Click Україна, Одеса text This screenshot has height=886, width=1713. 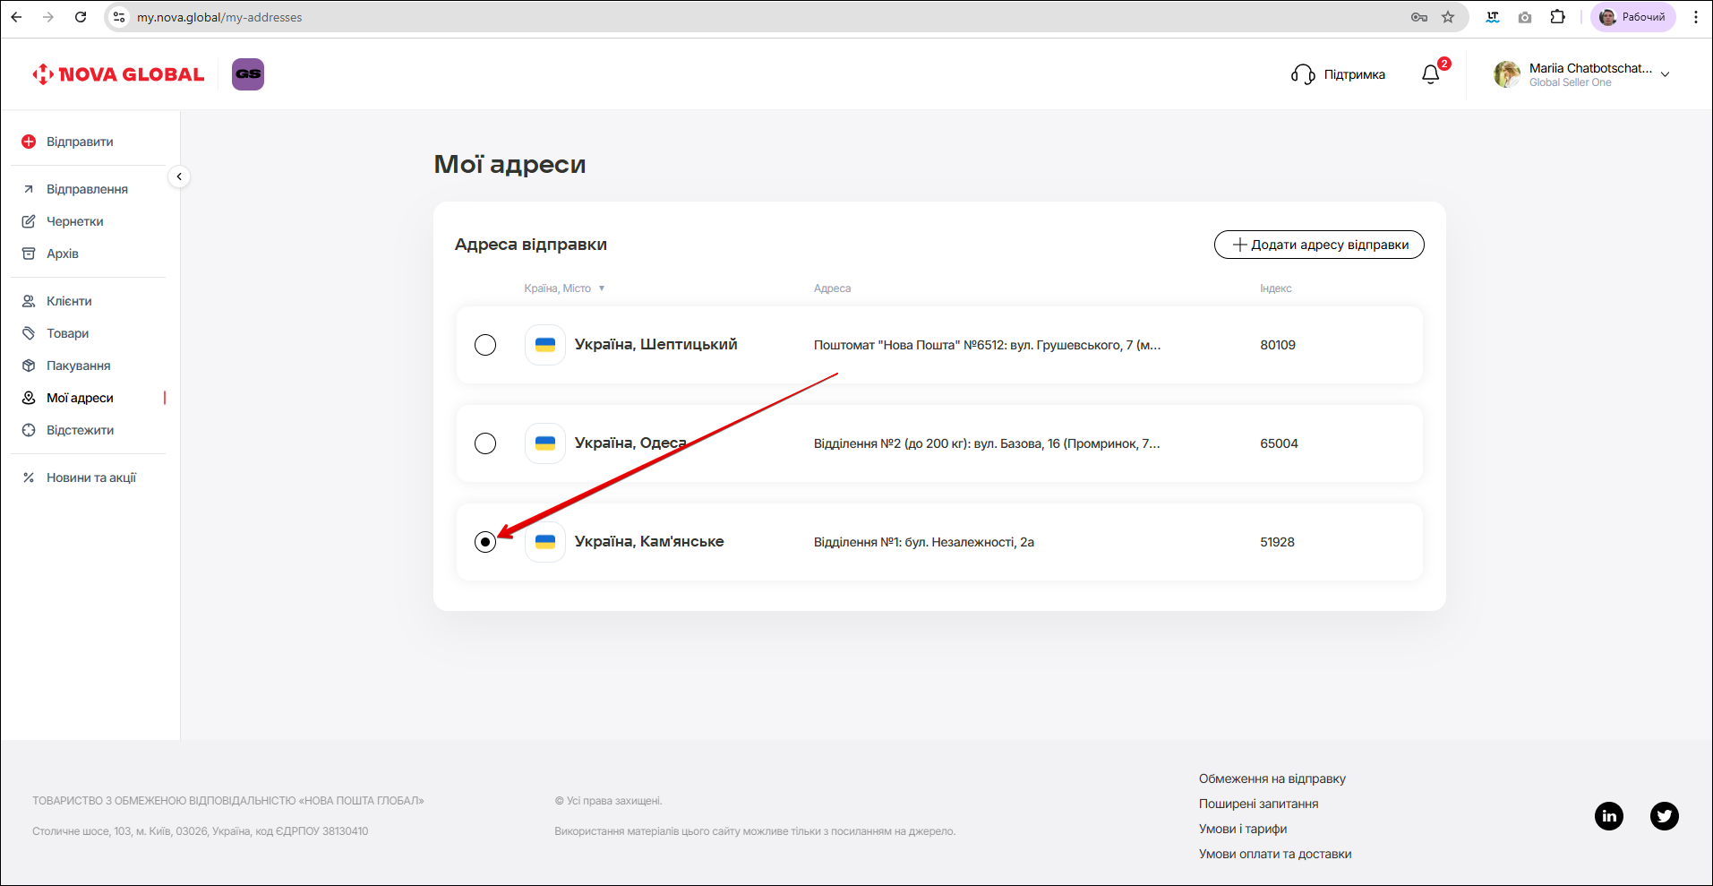coord(630,443)
